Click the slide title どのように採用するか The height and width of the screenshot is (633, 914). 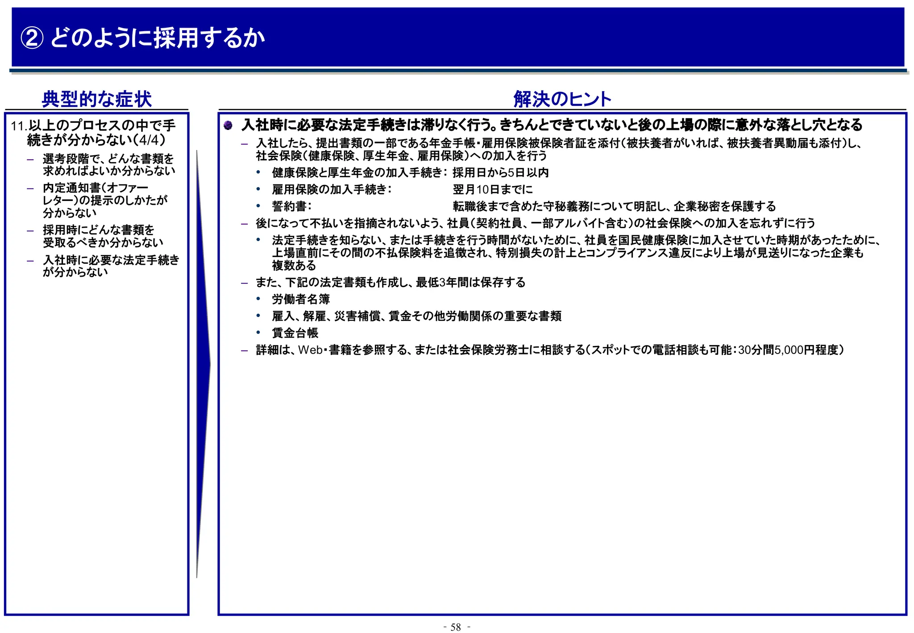coord(142,37)
